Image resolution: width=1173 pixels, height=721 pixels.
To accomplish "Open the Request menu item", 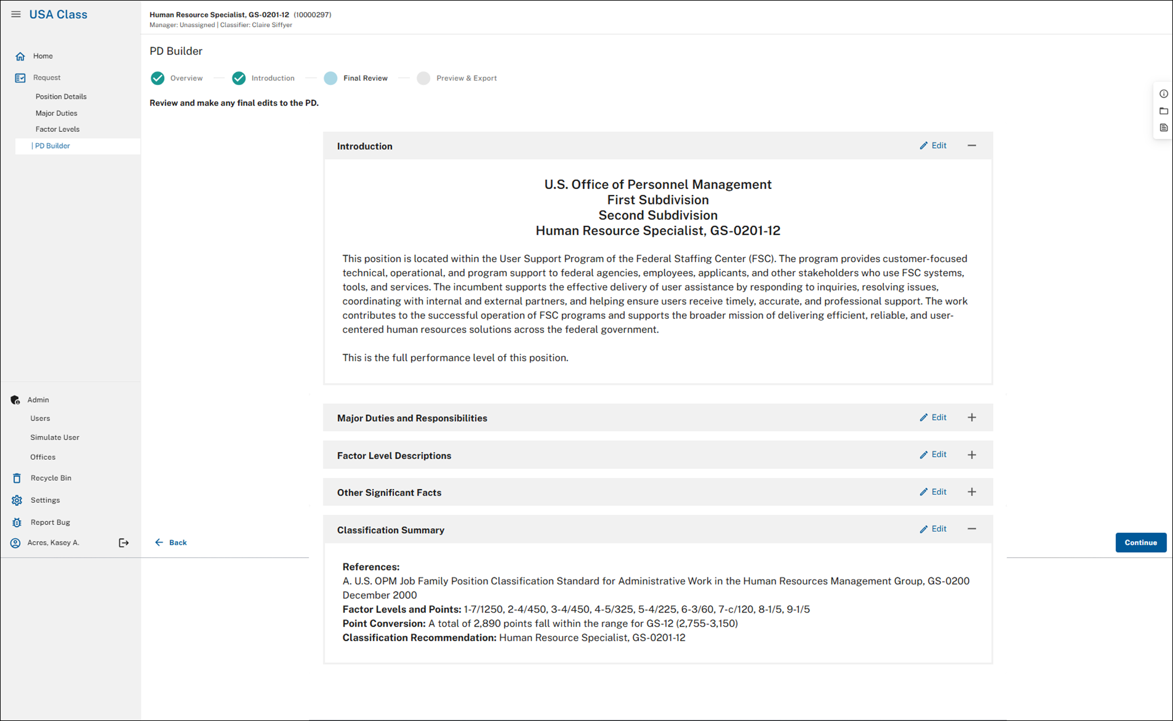I will (47, 77).
